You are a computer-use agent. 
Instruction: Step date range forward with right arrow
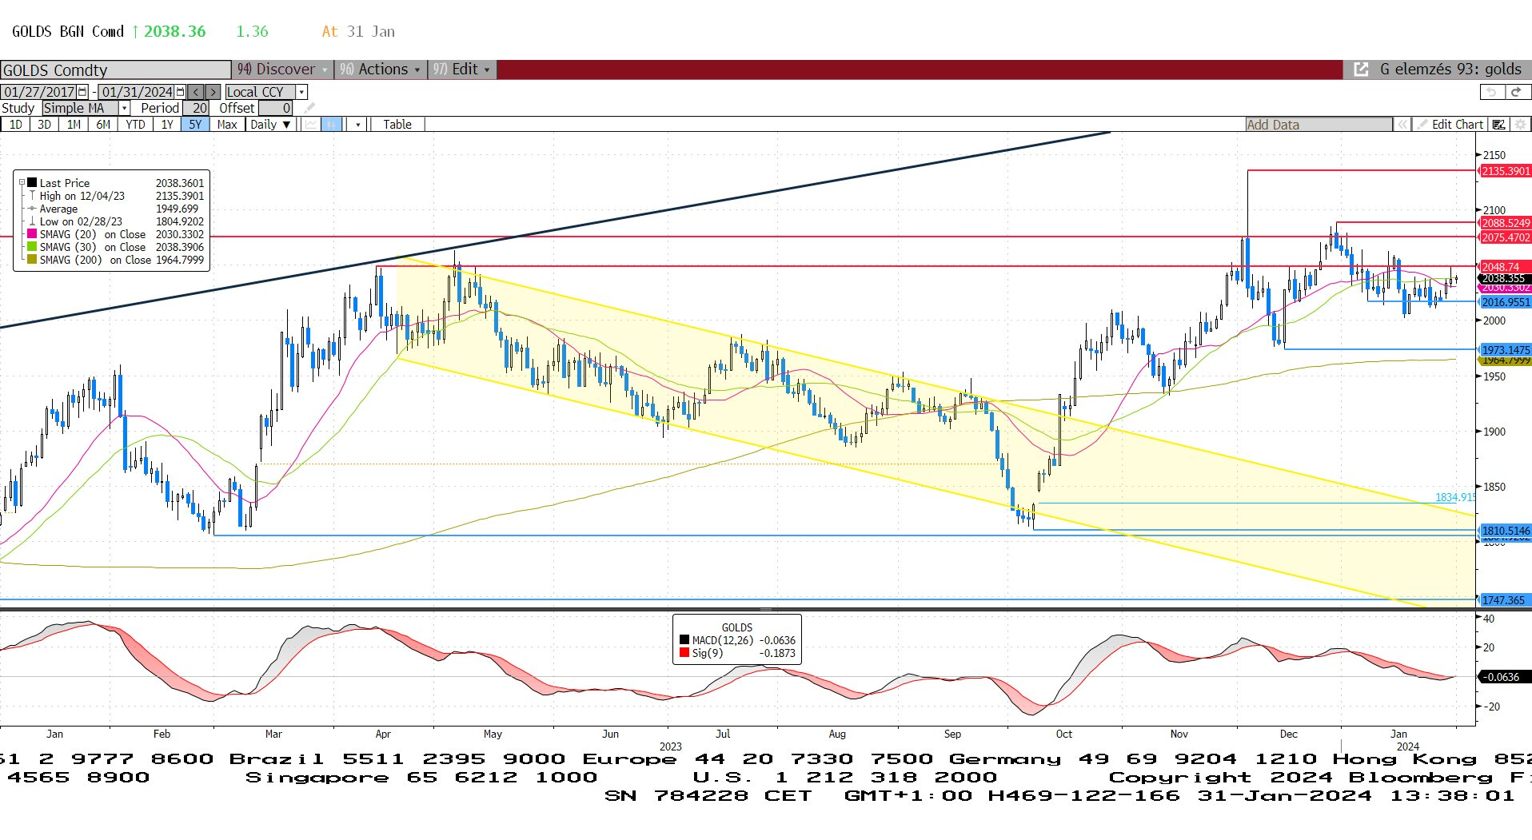click(213, 92)
